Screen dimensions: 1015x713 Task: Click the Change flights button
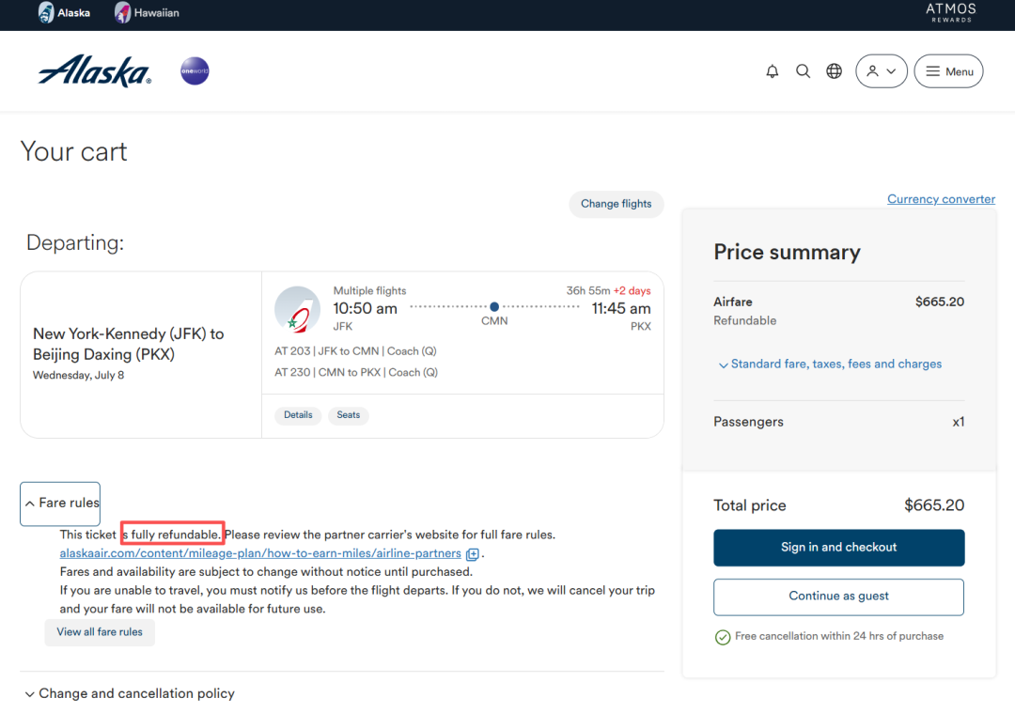click(616, 204)
